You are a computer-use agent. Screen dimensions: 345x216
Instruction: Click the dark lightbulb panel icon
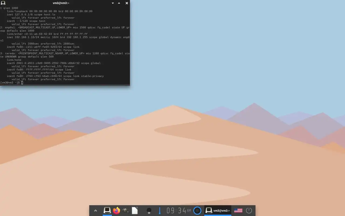[x=149, y=211]
